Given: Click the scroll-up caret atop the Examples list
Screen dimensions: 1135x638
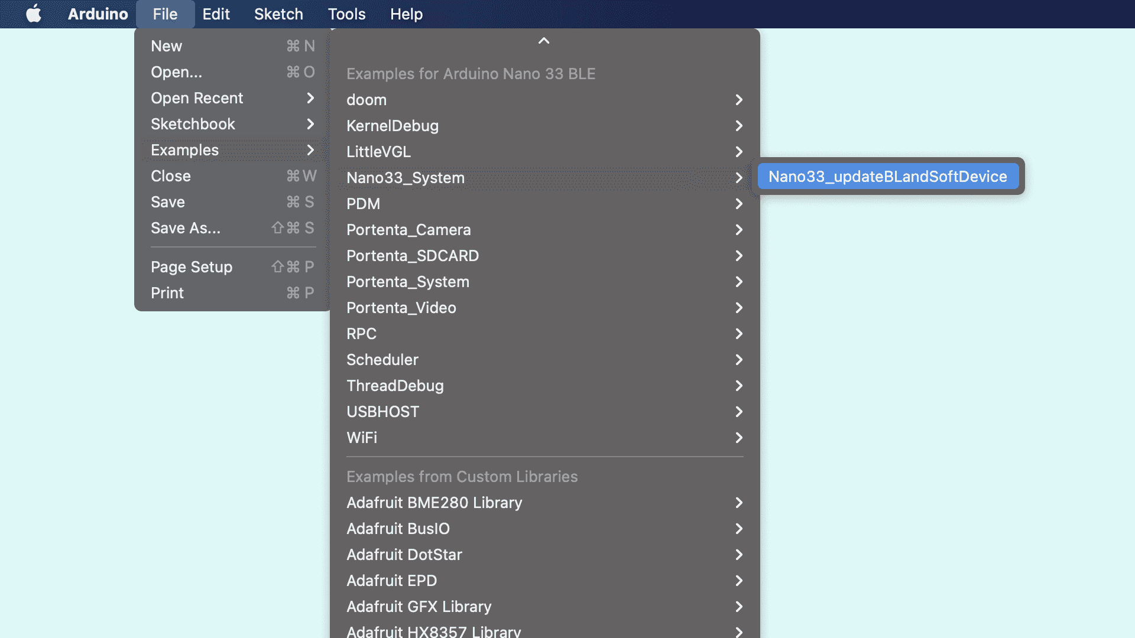Looking at the screenshot, I should pyautogui.click(x=544, y=41).
